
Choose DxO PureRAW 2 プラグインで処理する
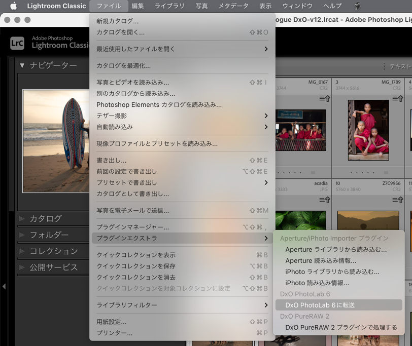(x=339, y=327)
